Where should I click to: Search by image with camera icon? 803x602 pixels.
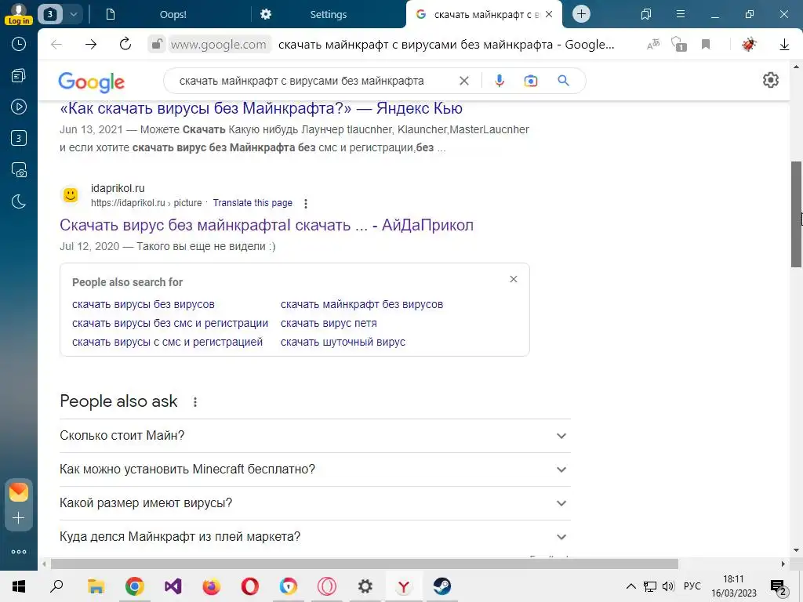[x=531, y=81]
